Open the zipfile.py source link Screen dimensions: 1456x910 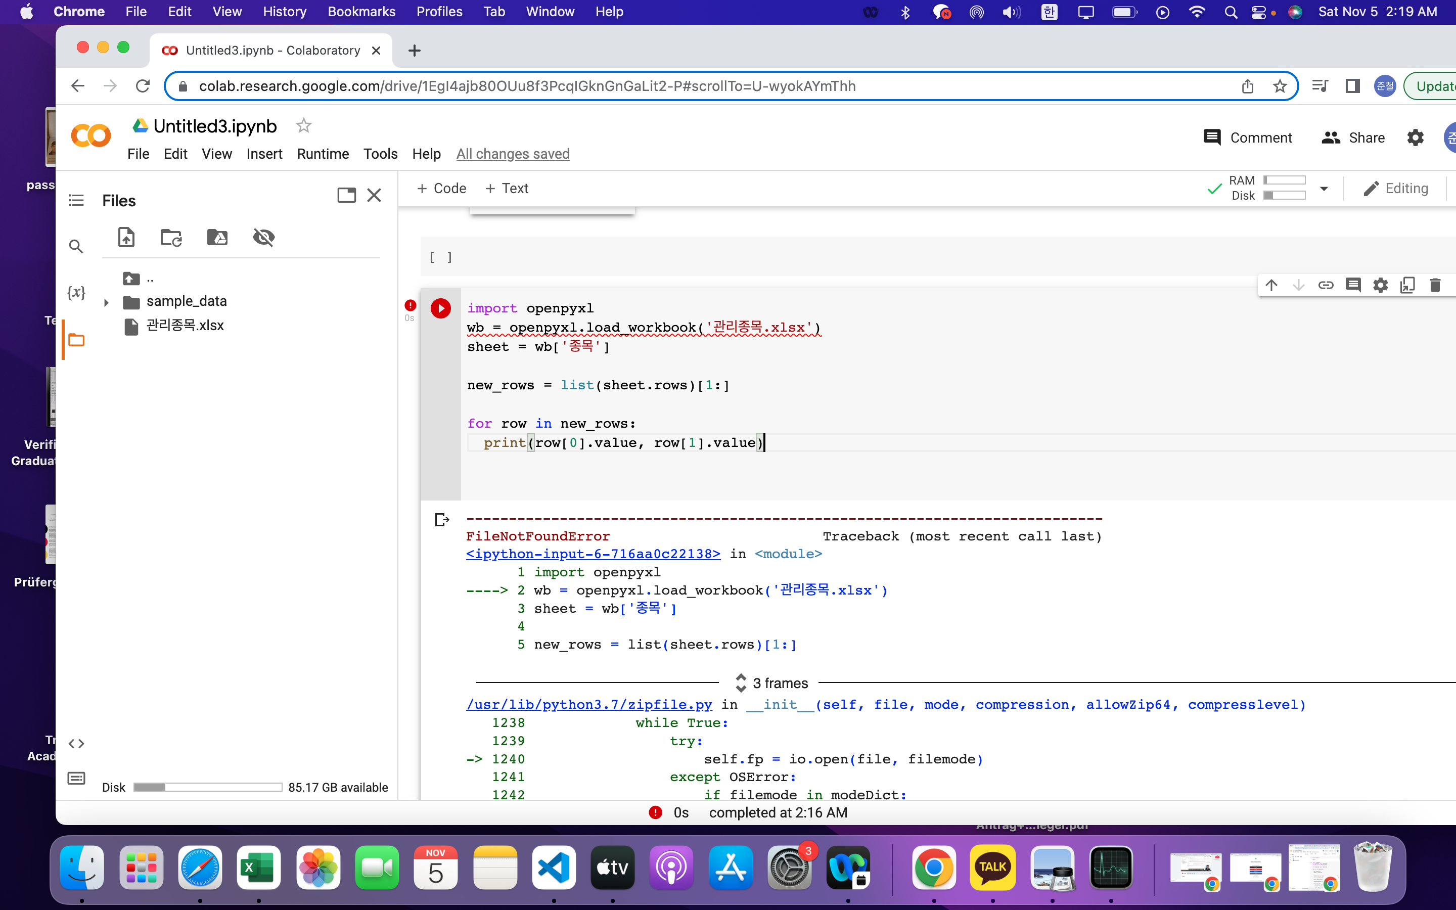point(589,705)
